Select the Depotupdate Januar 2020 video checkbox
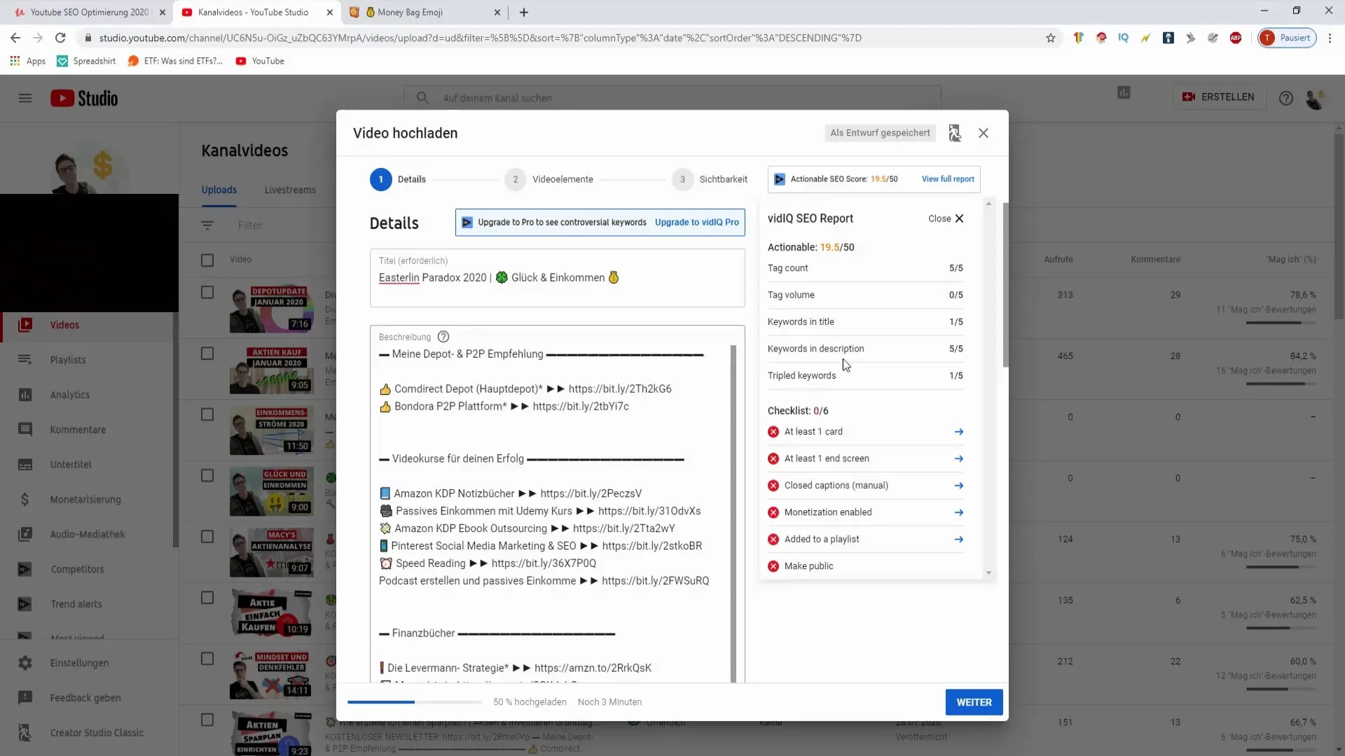 (x=207, y=293)
